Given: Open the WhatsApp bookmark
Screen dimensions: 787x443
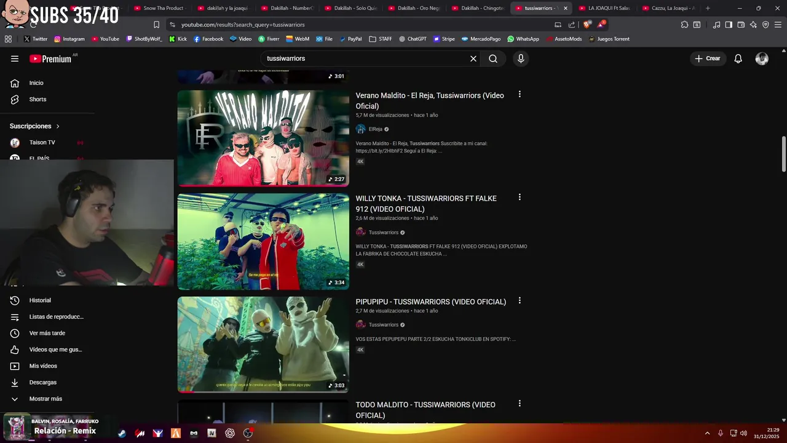Looking at the screenshot, I should click(523, 39).
